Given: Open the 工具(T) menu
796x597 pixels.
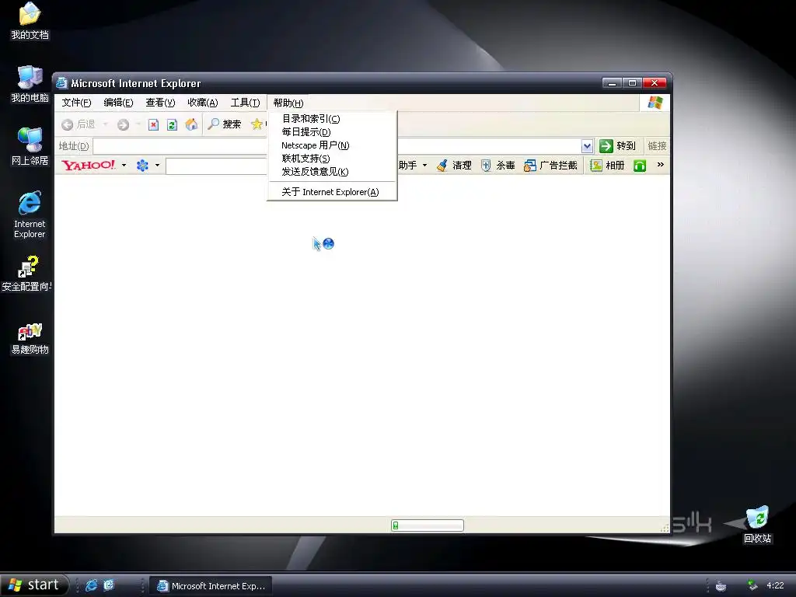Looking at the screenshot, I should coord(245,103).
